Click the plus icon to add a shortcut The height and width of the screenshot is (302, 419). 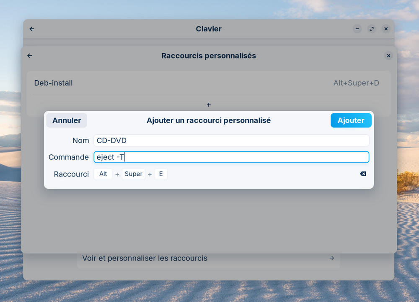pos(209,105)
